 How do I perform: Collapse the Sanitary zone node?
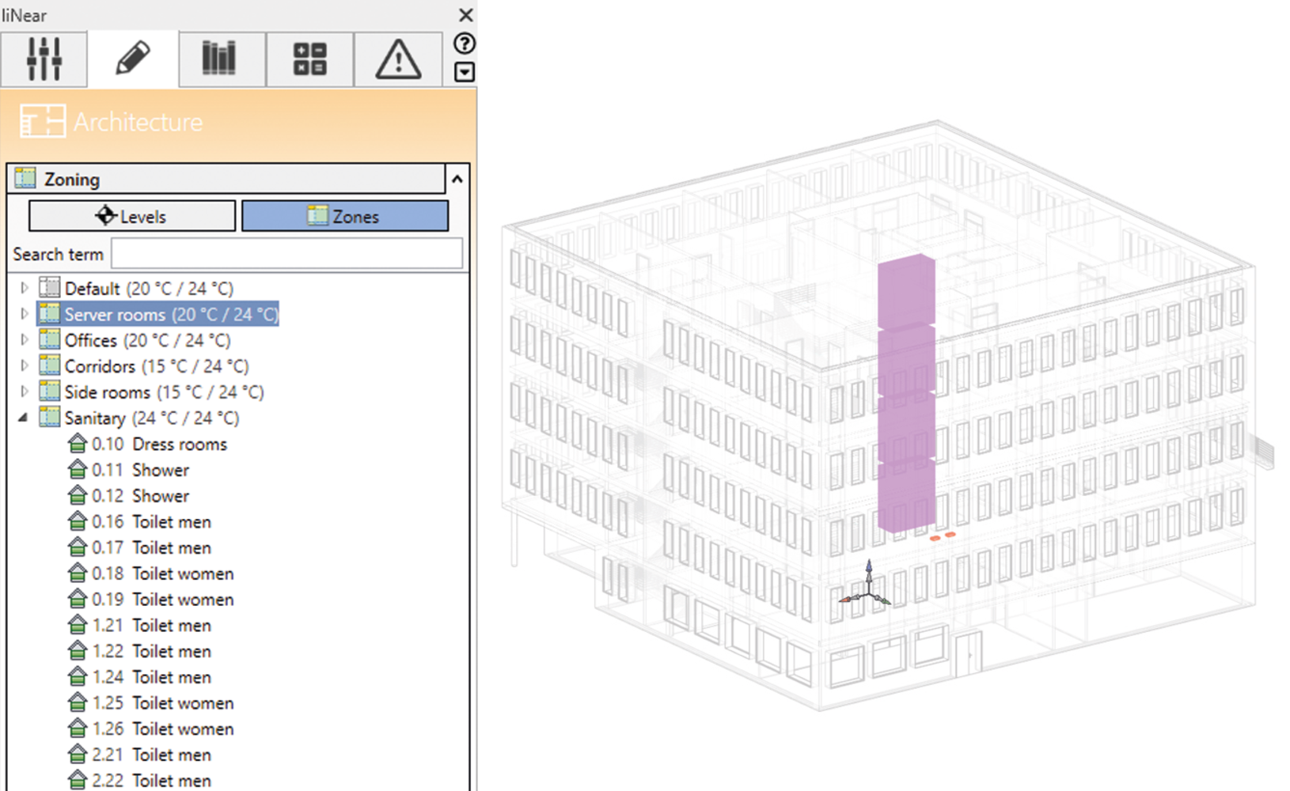pos(24,418)
